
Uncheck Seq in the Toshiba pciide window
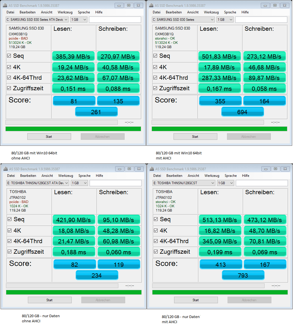(10, 219)
